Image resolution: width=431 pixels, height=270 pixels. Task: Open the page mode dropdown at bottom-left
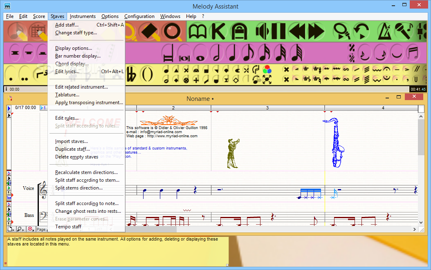pyautogui.click(x=11, y=229)
